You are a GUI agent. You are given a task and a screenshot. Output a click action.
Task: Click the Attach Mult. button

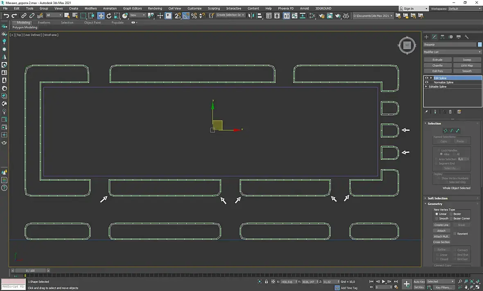click(441, 236)
